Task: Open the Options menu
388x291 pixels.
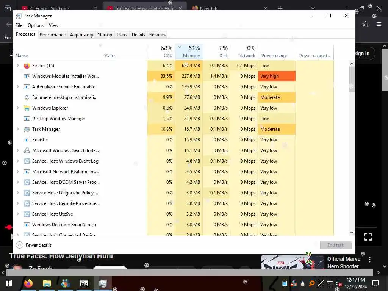Action: 36,25
